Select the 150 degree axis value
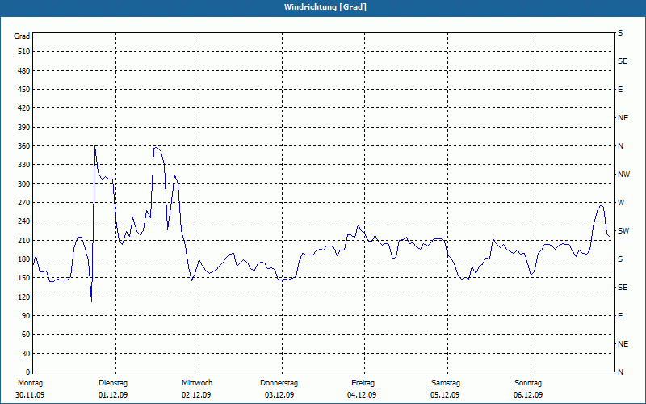This screenshot has height=404, width=646. click(x=24, y=277)
